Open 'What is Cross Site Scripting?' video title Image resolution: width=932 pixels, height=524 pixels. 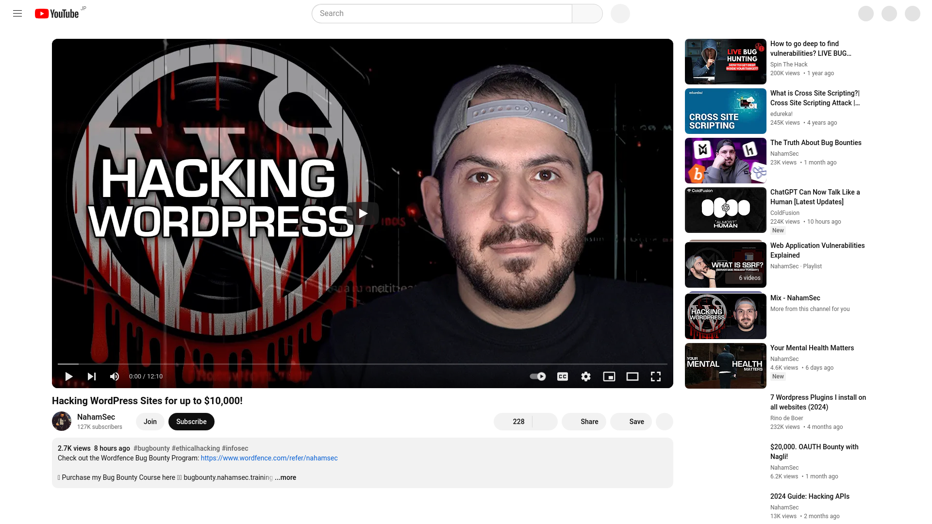pos(815,98)
